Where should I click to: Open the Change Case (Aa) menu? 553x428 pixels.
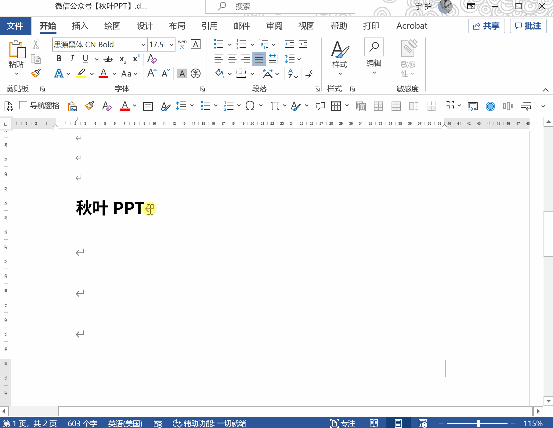[x=129, y=74]
